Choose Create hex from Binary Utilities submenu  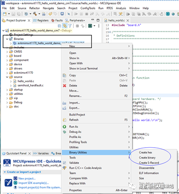145,152
